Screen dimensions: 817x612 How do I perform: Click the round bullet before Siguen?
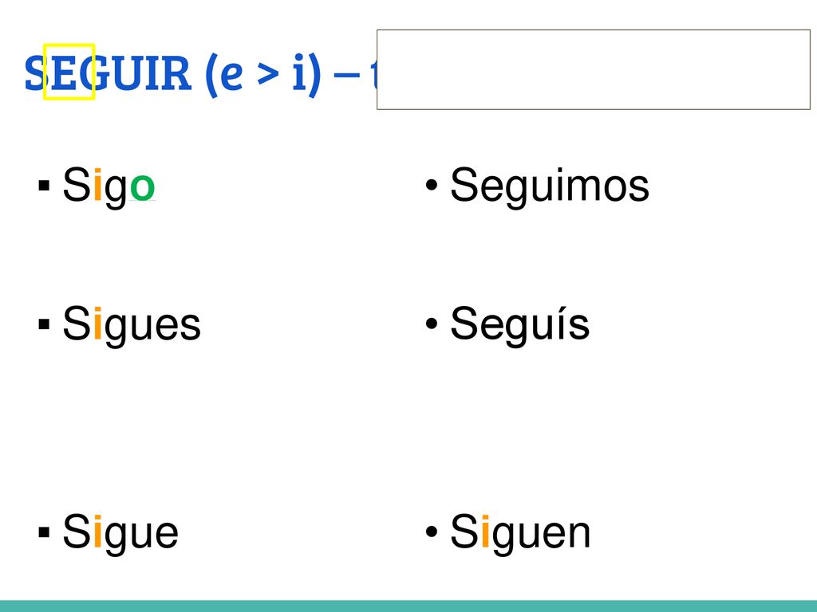click(431, 532)
